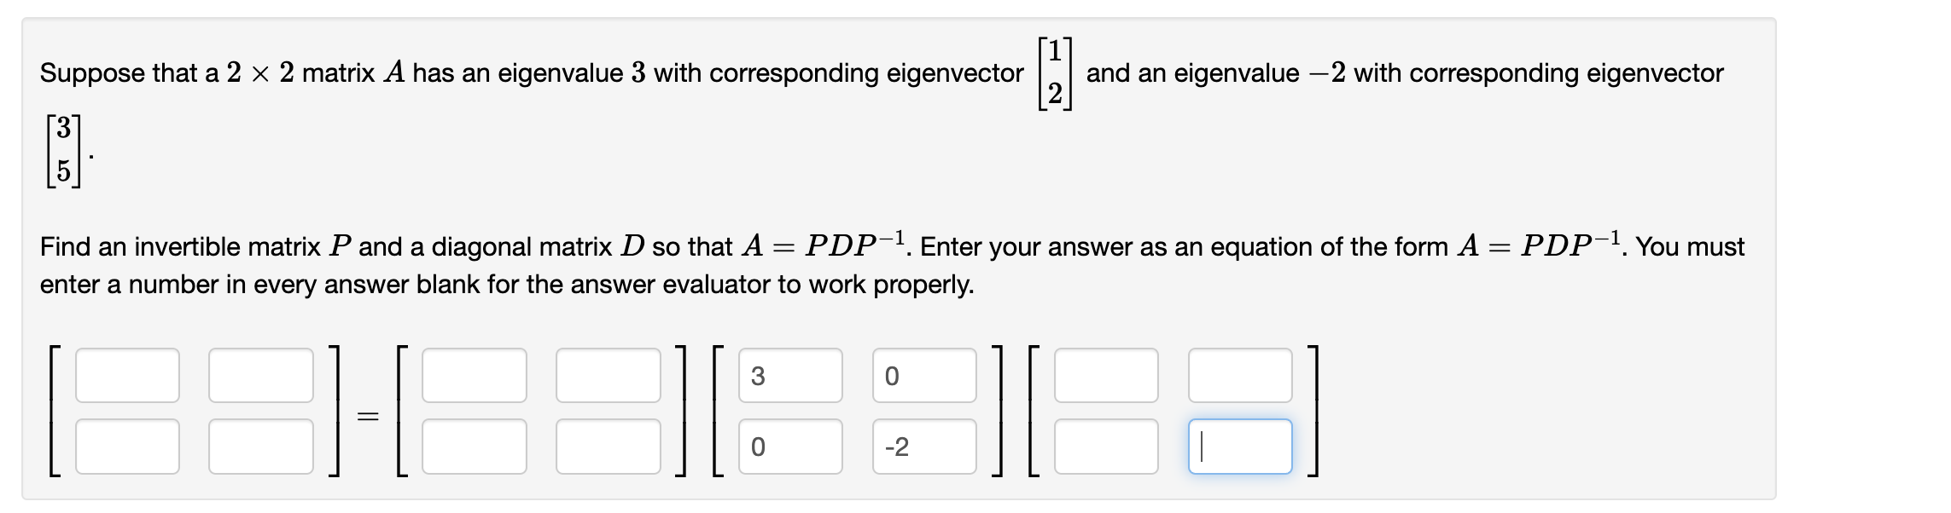The width and height of the screenshot is (1951, 513).
Task: Select the bottom-left entry of matrix P
Action: coord(474,444)
